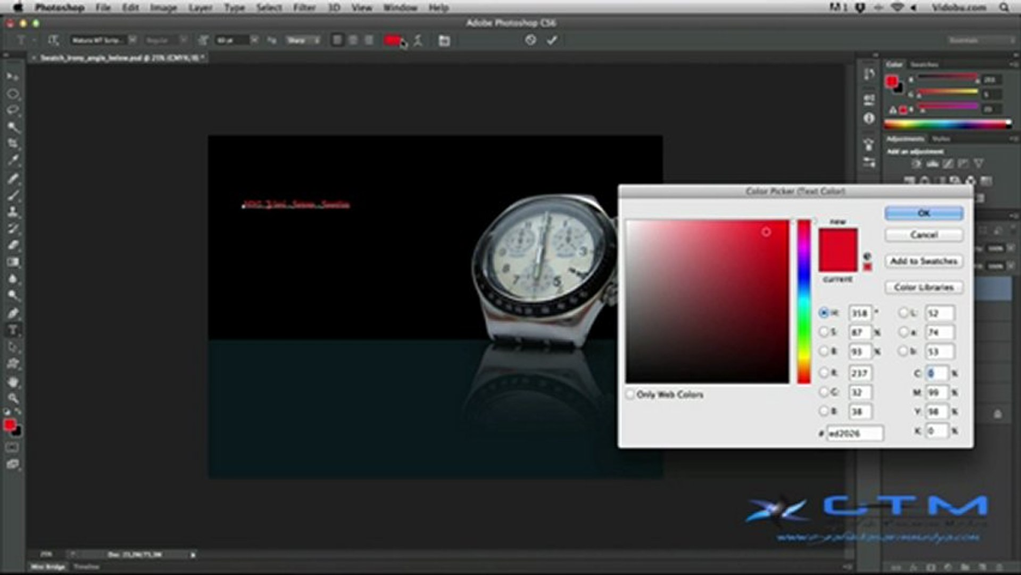Select the R (red) radio button

824,373
